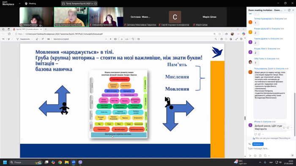Click the PDF zoom in plus icon

click(x=111, y=39)
